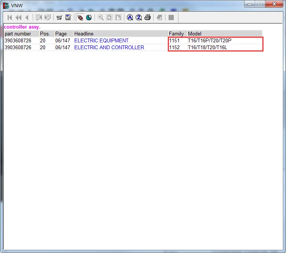Select the row with family 1152

pyautogui.click(x=133, y=47)
